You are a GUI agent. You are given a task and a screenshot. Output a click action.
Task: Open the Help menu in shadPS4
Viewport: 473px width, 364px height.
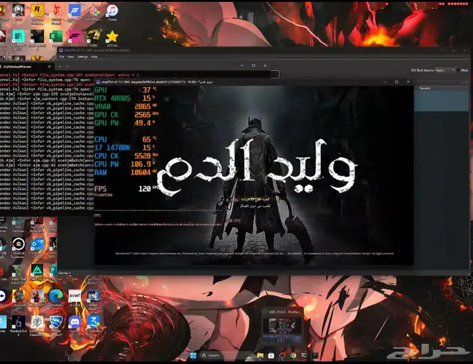94,57
